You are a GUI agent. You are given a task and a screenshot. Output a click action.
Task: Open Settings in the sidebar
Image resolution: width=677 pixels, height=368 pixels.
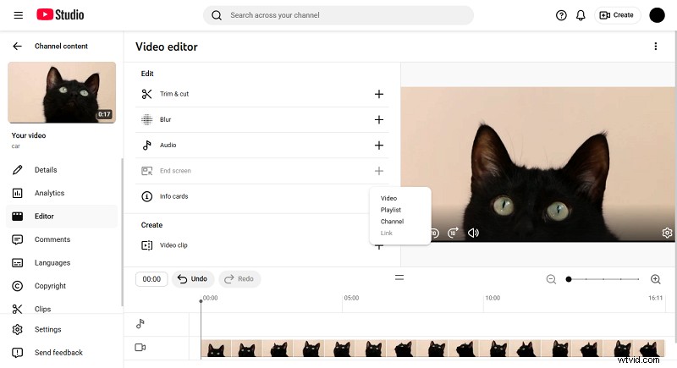tap(61, 330)
